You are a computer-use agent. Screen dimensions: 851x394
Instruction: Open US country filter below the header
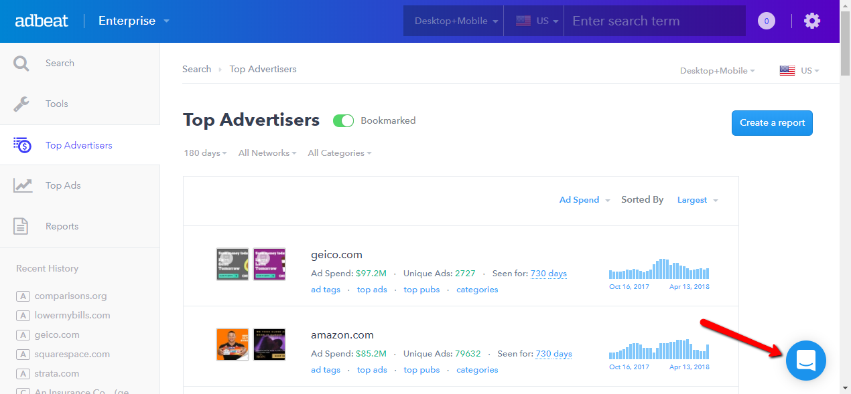[x=799, y=70]
